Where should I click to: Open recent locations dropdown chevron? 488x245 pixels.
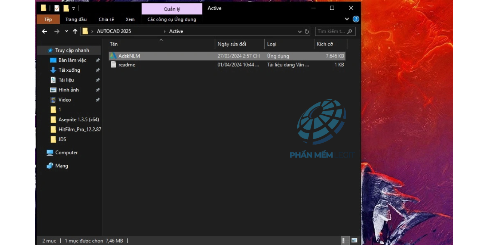click(67, 31)
